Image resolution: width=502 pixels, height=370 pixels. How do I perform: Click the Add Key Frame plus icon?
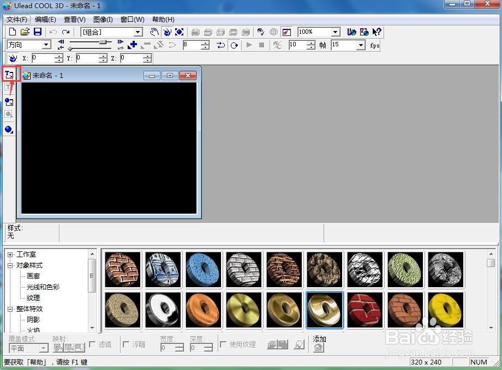pyautogui.click(x=132, y=45)
